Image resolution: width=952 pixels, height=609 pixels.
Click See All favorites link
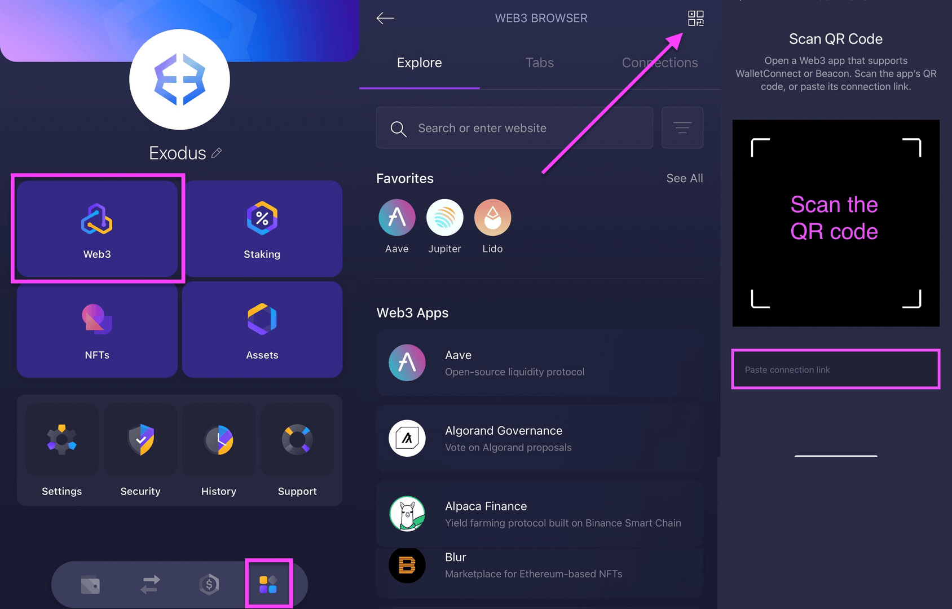coord(685,178)
